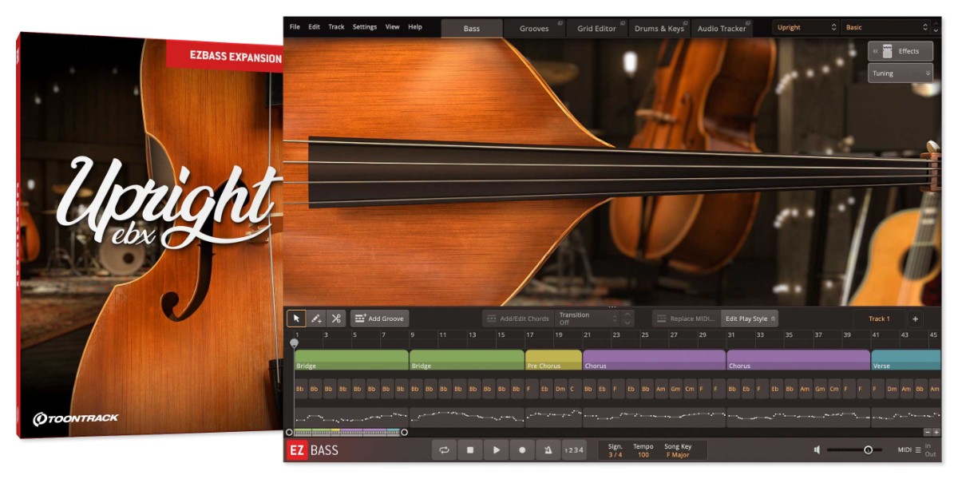Select the scissors cut tool
958x479 pixels.
[x=336, y=319]
